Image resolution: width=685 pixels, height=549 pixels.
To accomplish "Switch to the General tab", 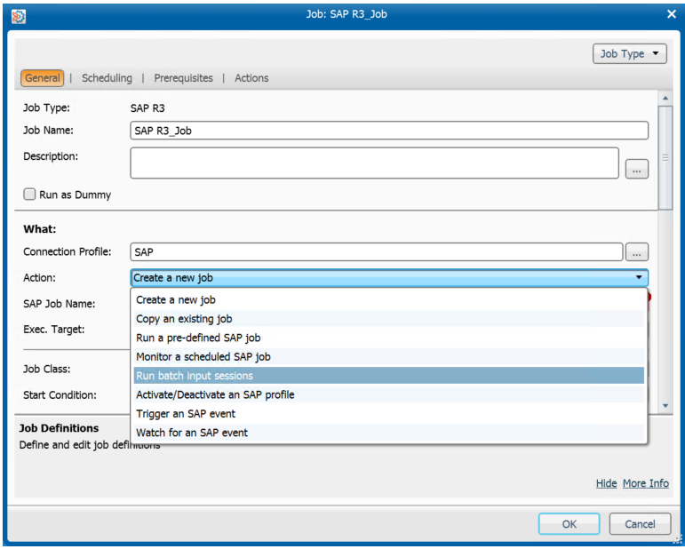I will tap(43, 78).
